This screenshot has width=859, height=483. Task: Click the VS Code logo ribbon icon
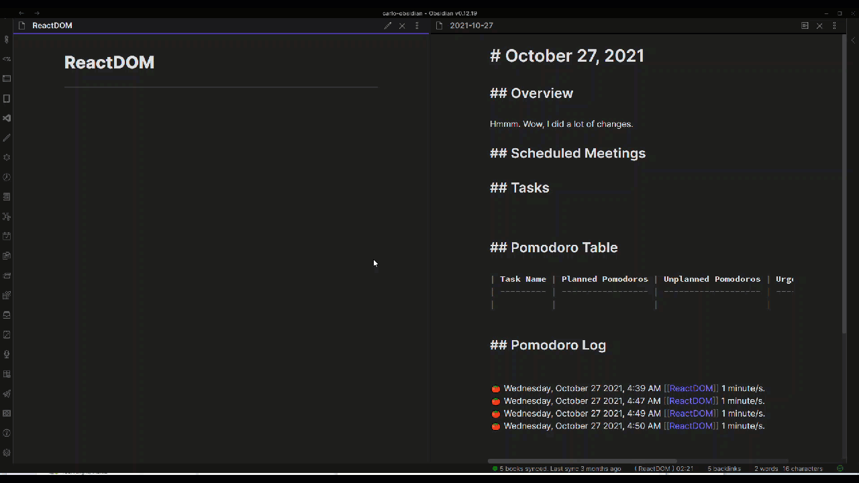pos(7,118)
